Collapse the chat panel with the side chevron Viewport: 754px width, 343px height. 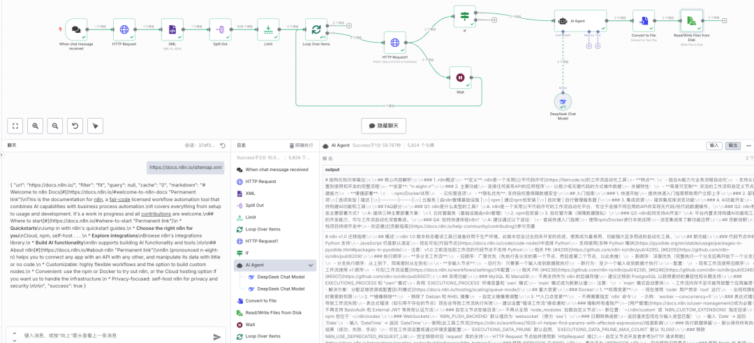pyautogui.click(x=2, y=156)
